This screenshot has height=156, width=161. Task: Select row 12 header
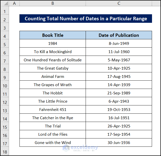tap(5, 101)
